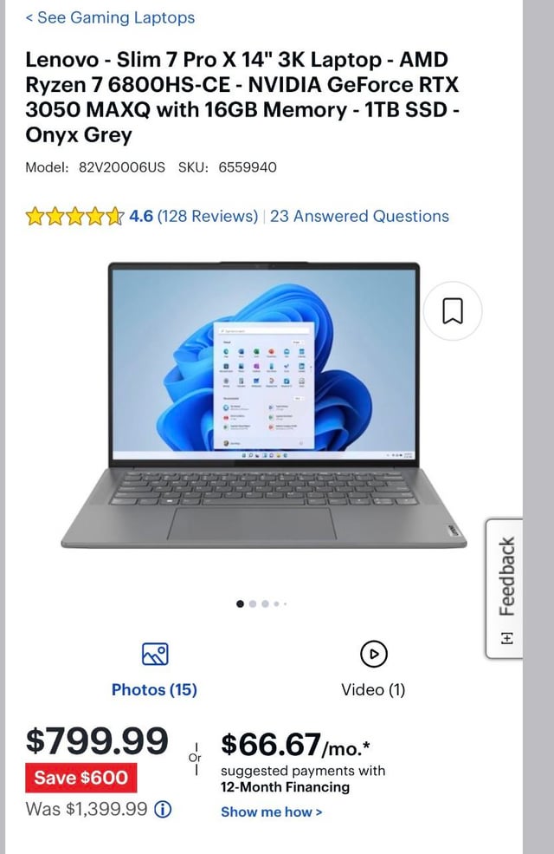Screen dimensions: 554x854
Task: Click the star rating icons
Action: click(75, 216)
